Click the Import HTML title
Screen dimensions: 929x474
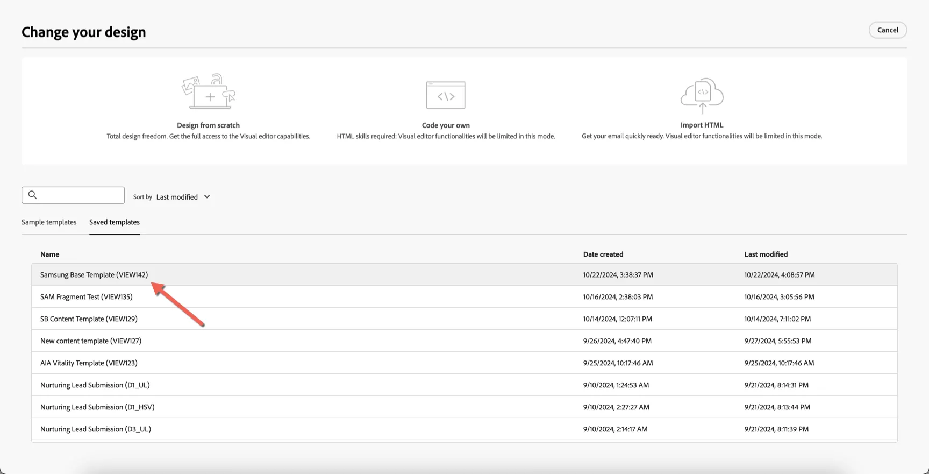pyautogui.click(x=702, y=125)
